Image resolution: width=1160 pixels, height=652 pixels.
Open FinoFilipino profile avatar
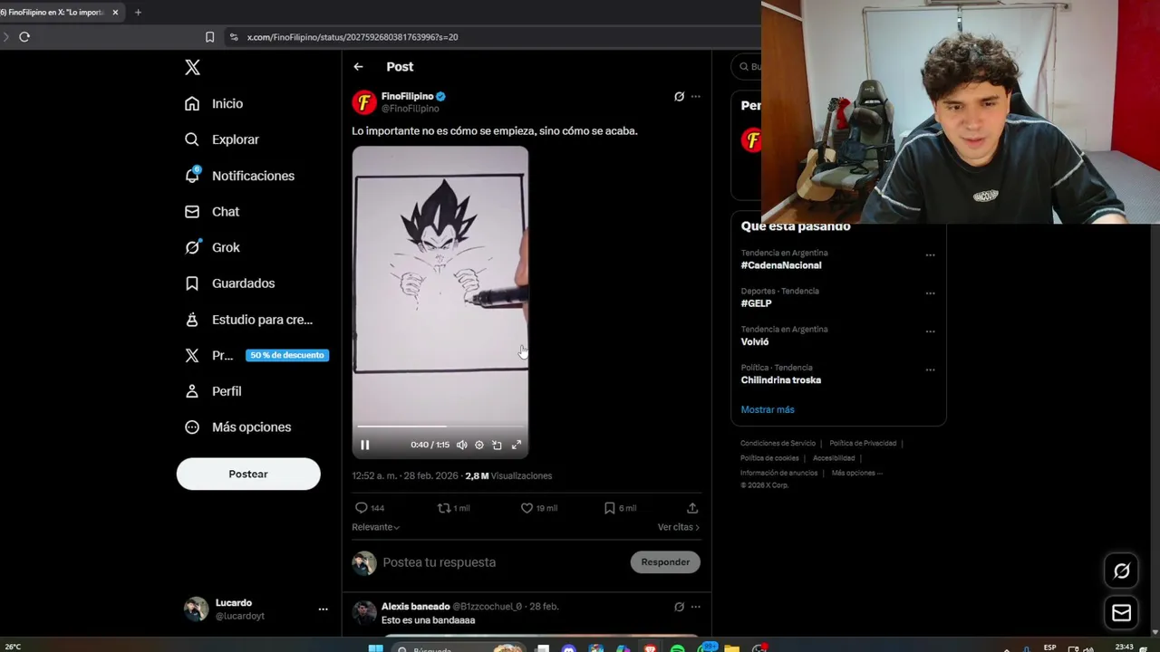[364, 102]
